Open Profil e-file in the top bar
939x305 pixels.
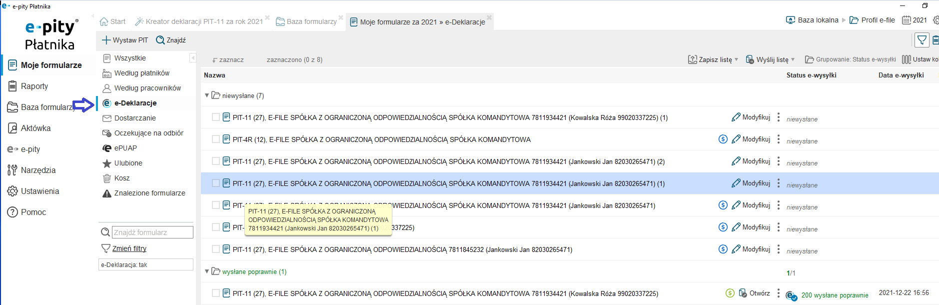873,20
